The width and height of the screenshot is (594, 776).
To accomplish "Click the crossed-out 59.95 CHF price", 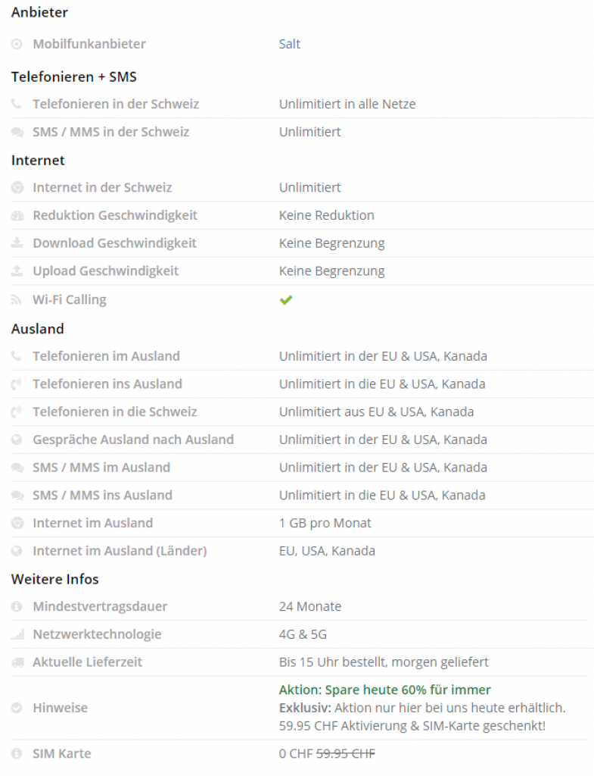I will (345, 753).
